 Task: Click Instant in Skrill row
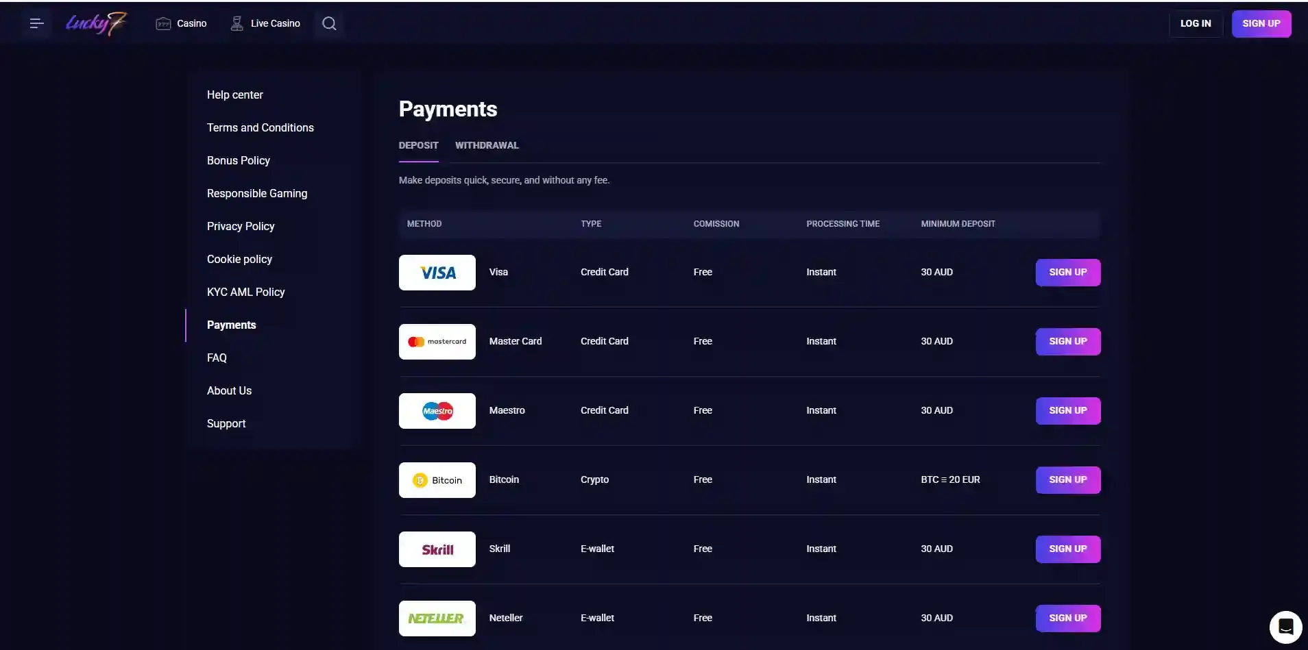[x=821, y=549]
